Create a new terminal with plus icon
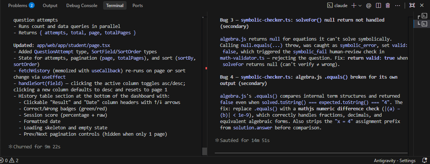The height and width of the screenshot is (164, 430). pos(354,6)
